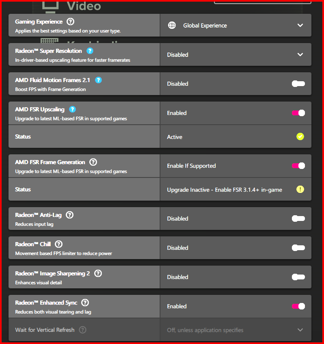Click Radeon Anti-Lag help icon
Image resolution: width=324 pixels, height=344 pixels.
coord(70,215)
